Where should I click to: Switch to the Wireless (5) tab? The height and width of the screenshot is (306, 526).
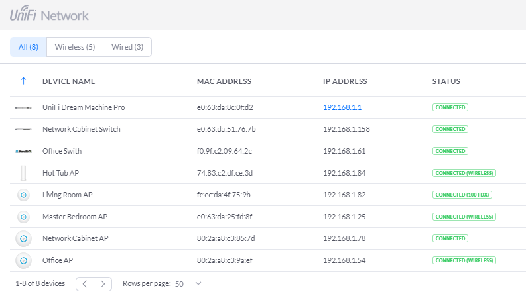75,47
